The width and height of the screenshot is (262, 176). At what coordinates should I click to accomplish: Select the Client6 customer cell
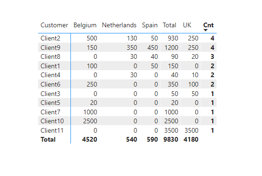pyautogui.click(x=50, y=84)
